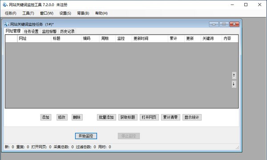Switch to the 网址管理 tab
Image resolution: width=267 pixels, height=160 pixels.
13,31
